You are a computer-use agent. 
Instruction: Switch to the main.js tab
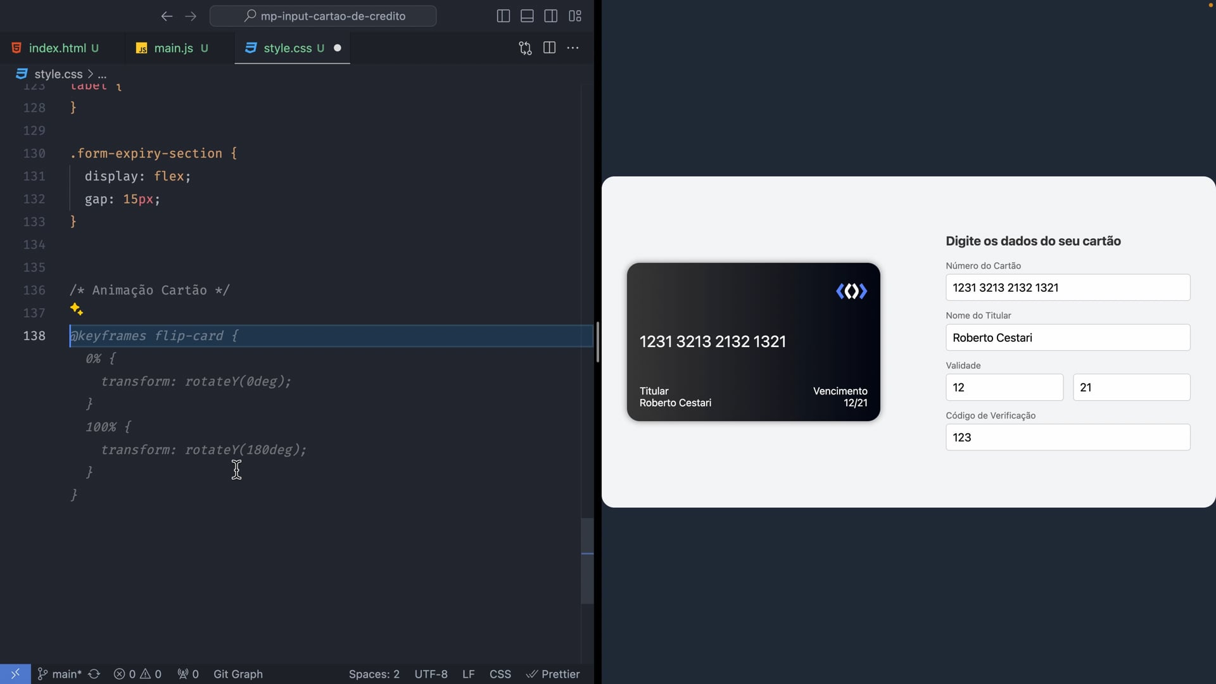[173, 48]
